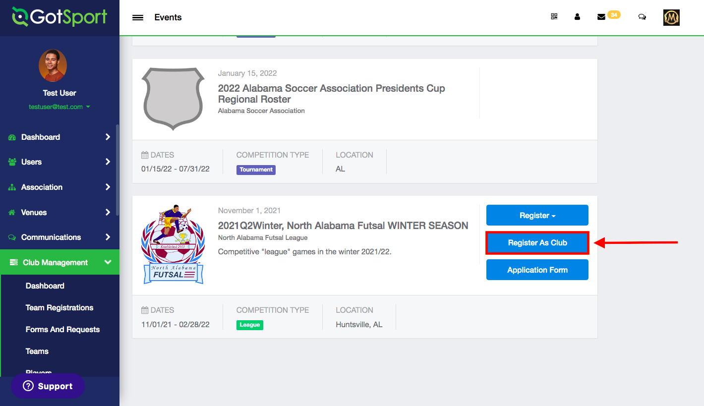Open Team Registrations in sidebar
The width and height of the screenshot is (704, 406).
click(x=59, y=307)
